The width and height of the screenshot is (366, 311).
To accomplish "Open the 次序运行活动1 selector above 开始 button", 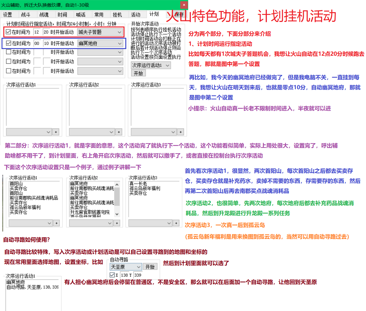I will point(151,65).
